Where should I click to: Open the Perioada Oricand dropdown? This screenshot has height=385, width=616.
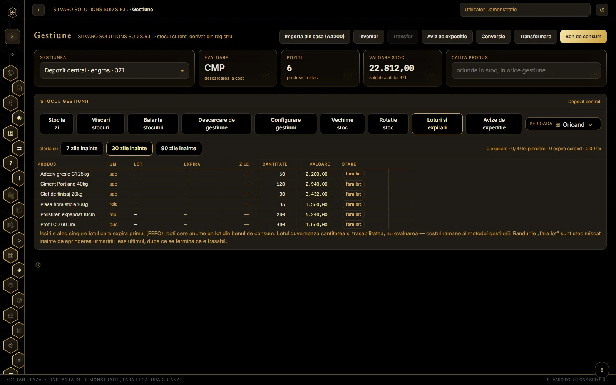coord(563,124)
